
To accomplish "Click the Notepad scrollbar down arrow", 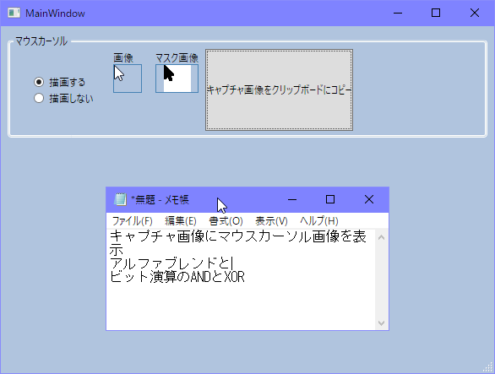I will point(381,323).
